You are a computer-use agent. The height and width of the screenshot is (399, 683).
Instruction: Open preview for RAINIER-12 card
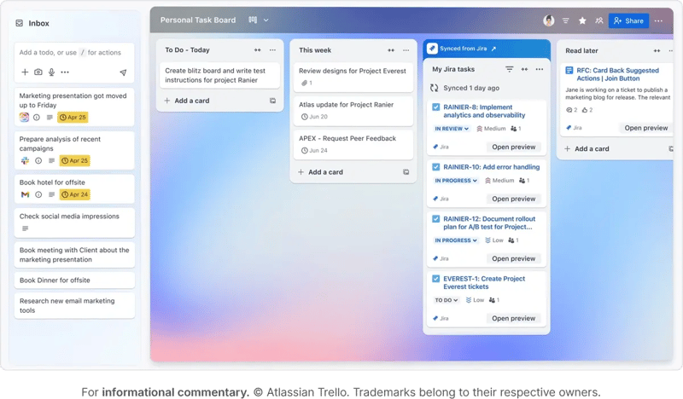point(514,258)
